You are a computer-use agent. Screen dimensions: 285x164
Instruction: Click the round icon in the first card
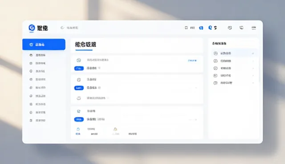pos(78,60)
